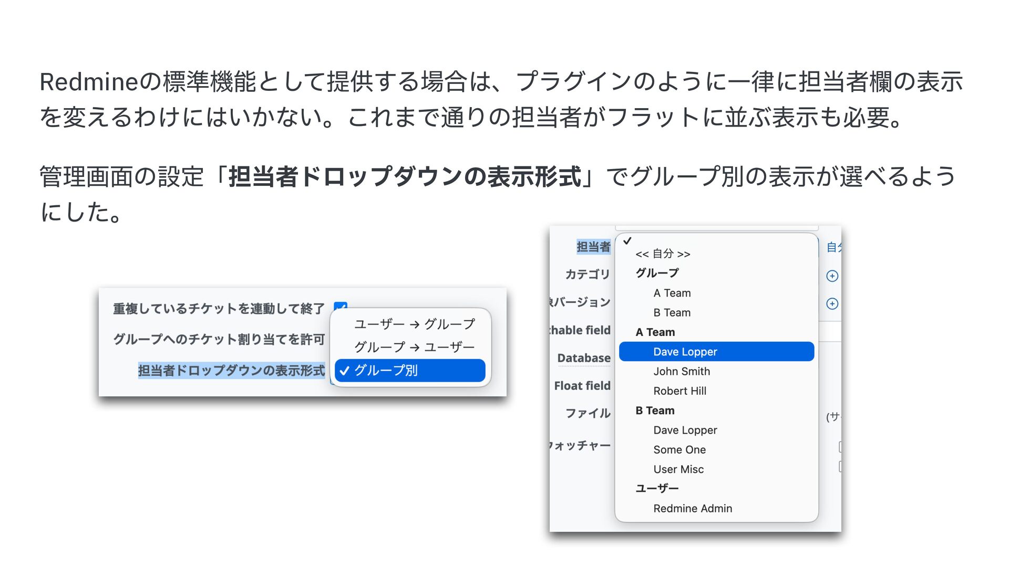Pick John Smith from the assignee list

[682, 372]
